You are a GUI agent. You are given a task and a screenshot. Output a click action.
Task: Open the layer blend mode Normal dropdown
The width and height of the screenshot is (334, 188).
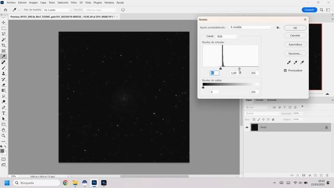262,113
